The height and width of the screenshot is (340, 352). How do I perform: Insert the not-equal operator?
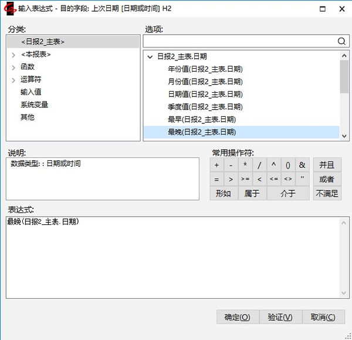coord(288,179)
